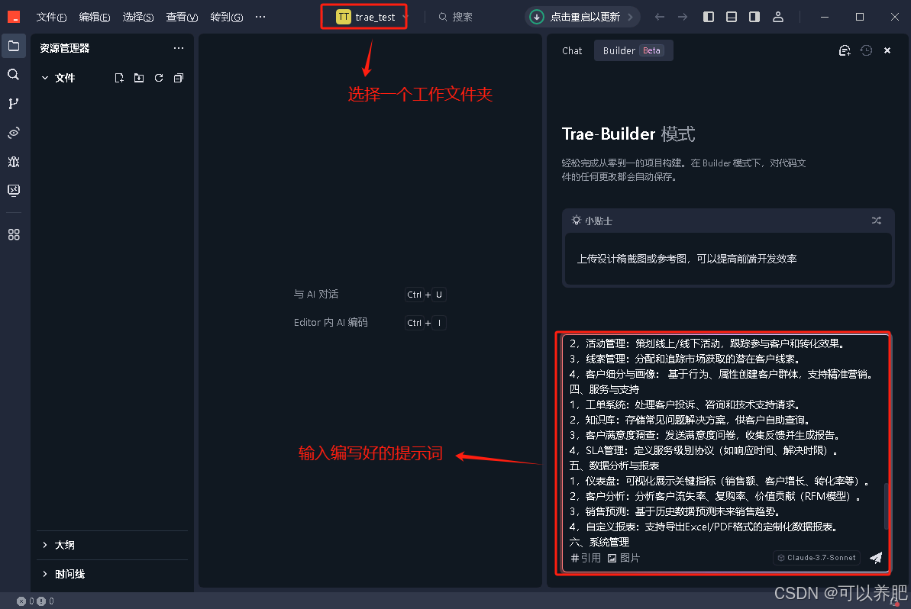
Task: Click the 资源管理器 panel title
Action: 64,48
